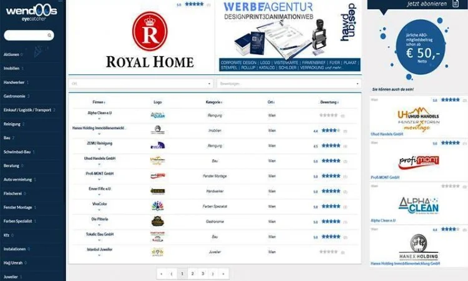The image size is (468, 281).
Task: Open the Gastronomie category in sidebar
Action: [14, 96]
